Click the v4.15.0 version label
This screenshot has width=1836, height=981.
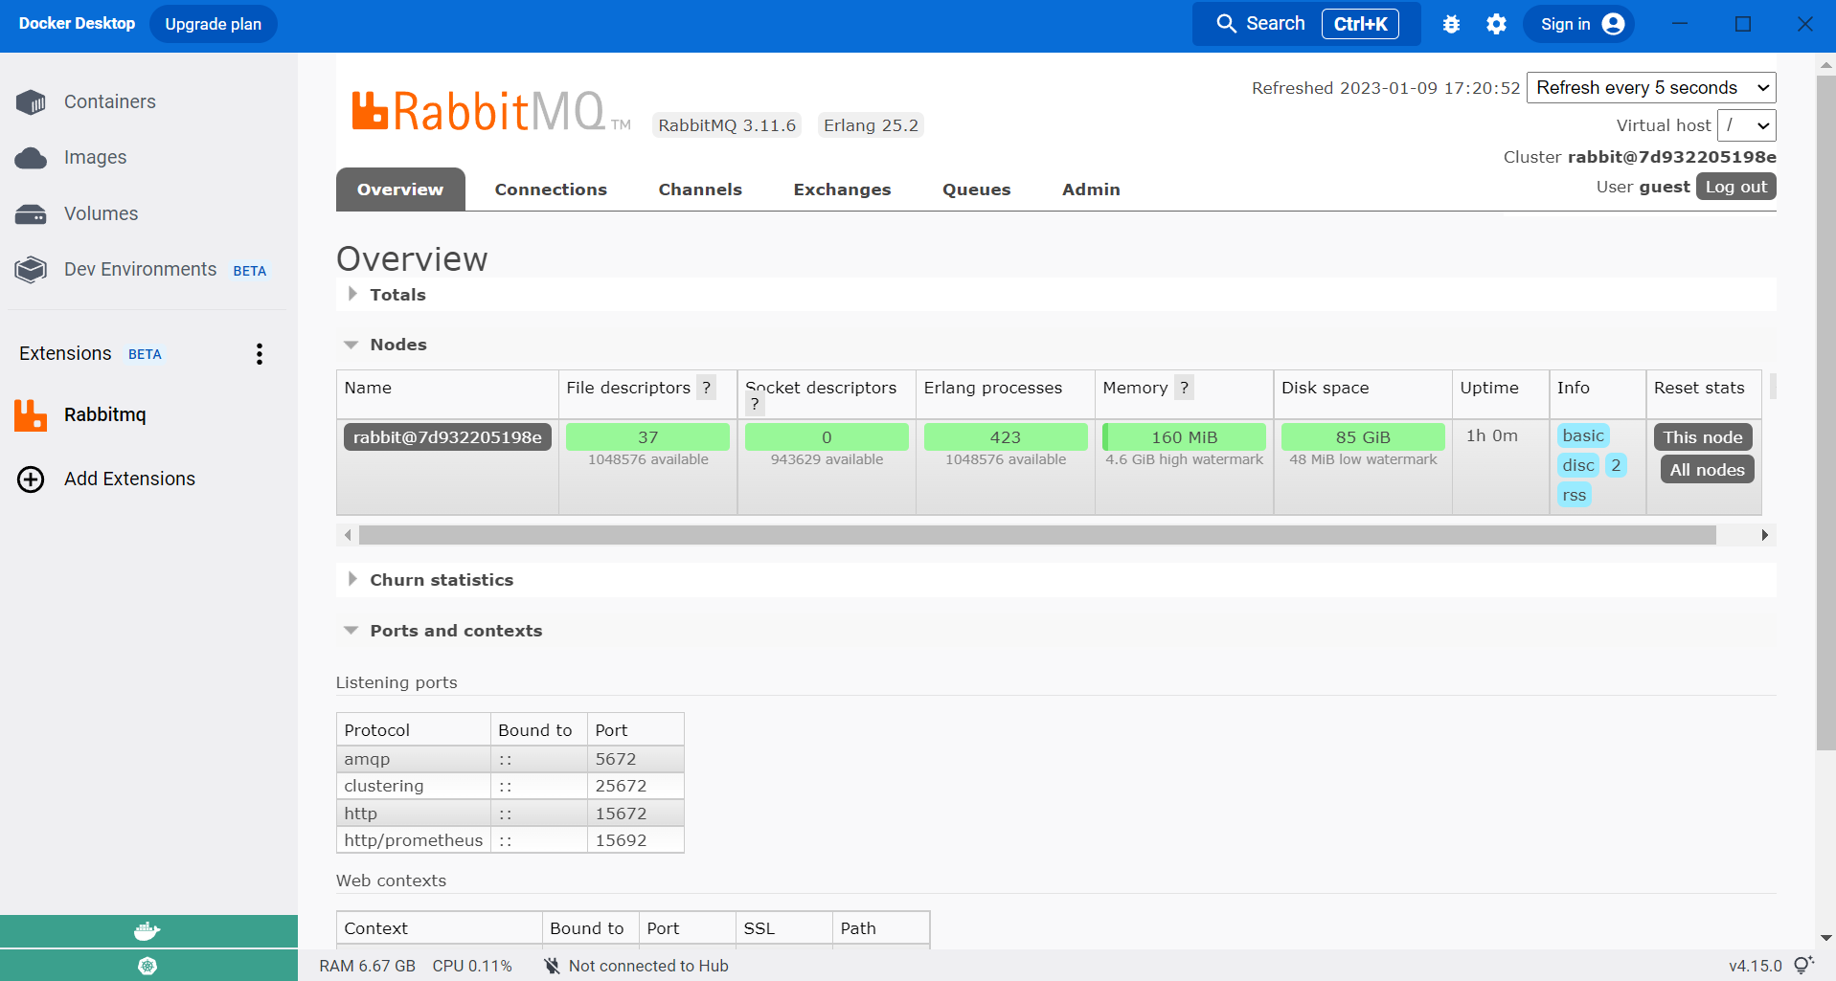pos(1755,966)
